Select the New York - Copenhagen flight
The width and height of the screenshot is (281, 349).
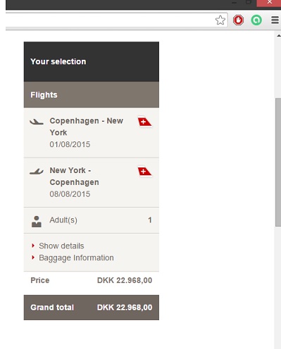click(x=92, y=182)
